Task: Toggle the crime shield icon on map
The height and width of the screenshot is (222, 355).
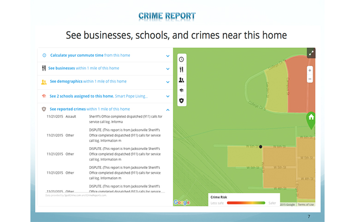Action: click(182, 100)
